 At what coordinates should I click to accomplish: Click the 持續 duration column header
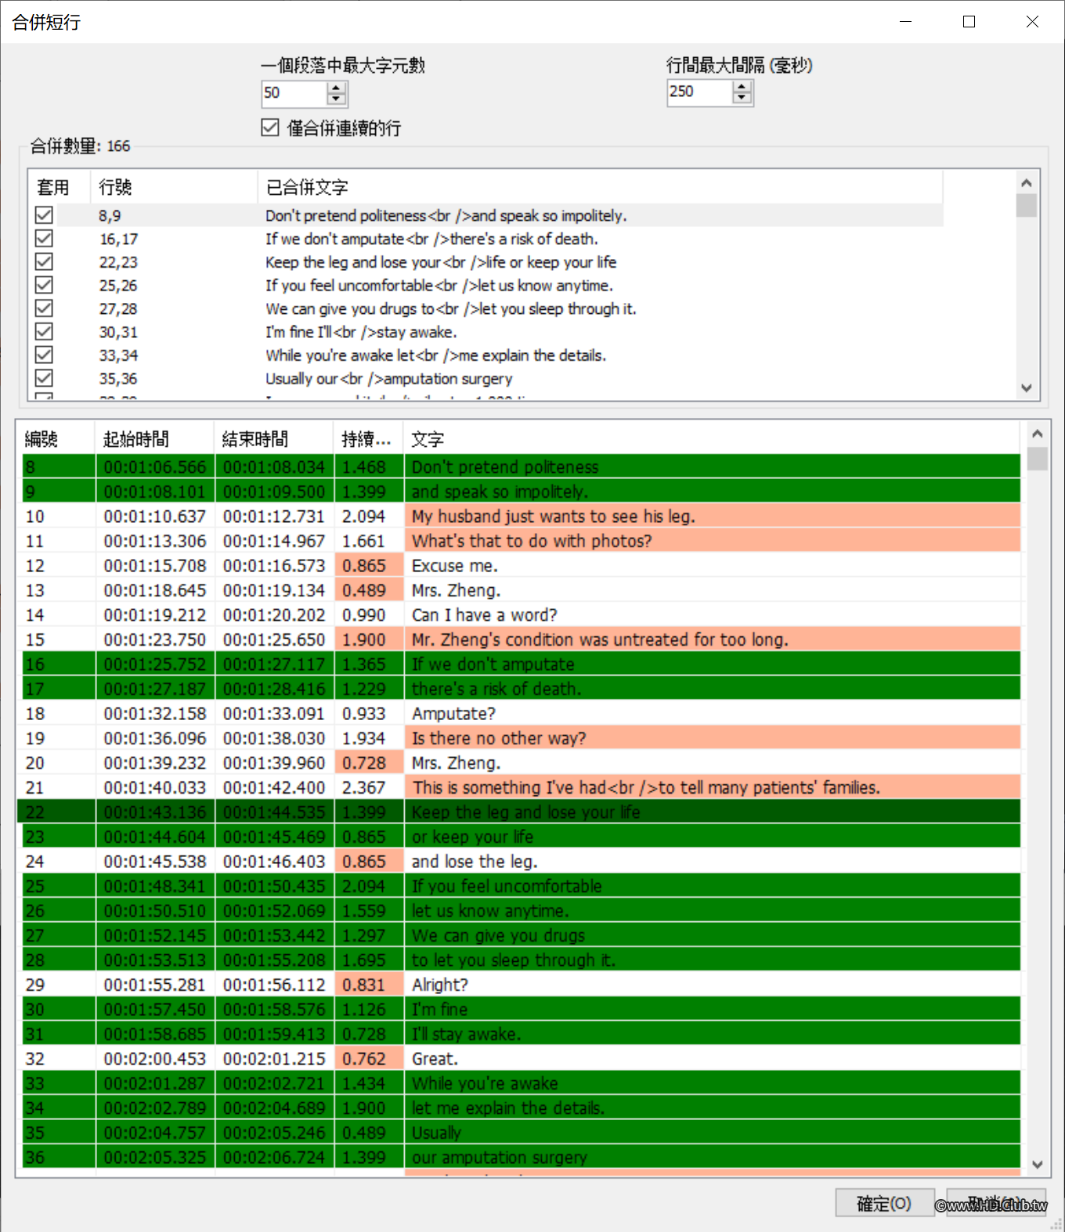tap(368, 439)
